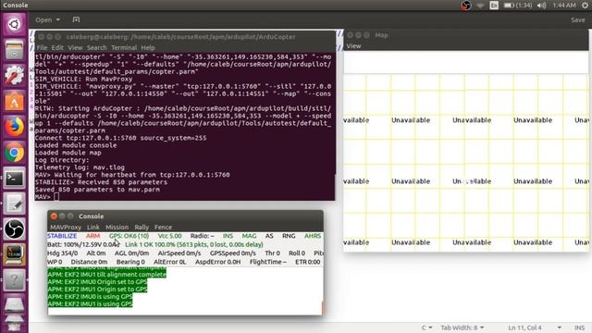The height and width of the screenshot is (333, 592).
Task: Open the terminal Search menu
Action: click(x=96, y=47)
